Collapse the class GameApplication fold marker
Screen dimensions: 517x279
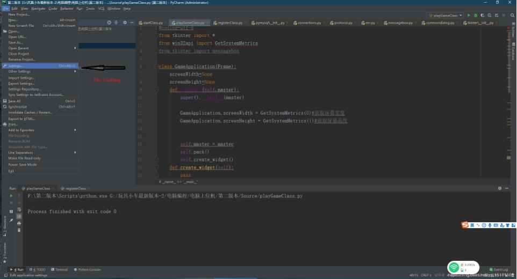(156, 67)
